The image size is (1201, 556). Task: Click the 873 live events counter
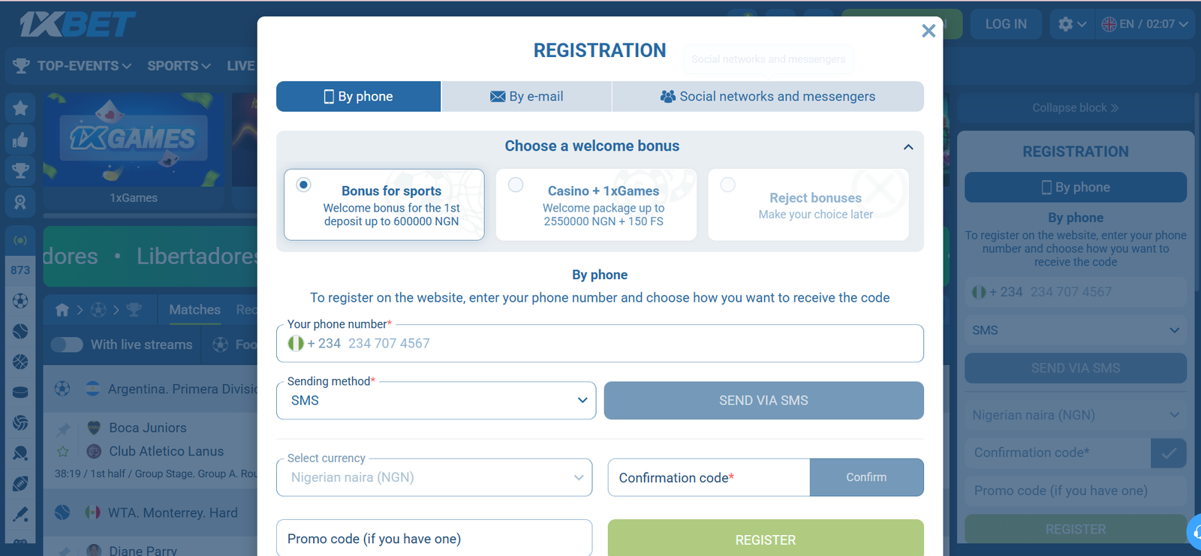pyautogui.click(x=20, y=270)
